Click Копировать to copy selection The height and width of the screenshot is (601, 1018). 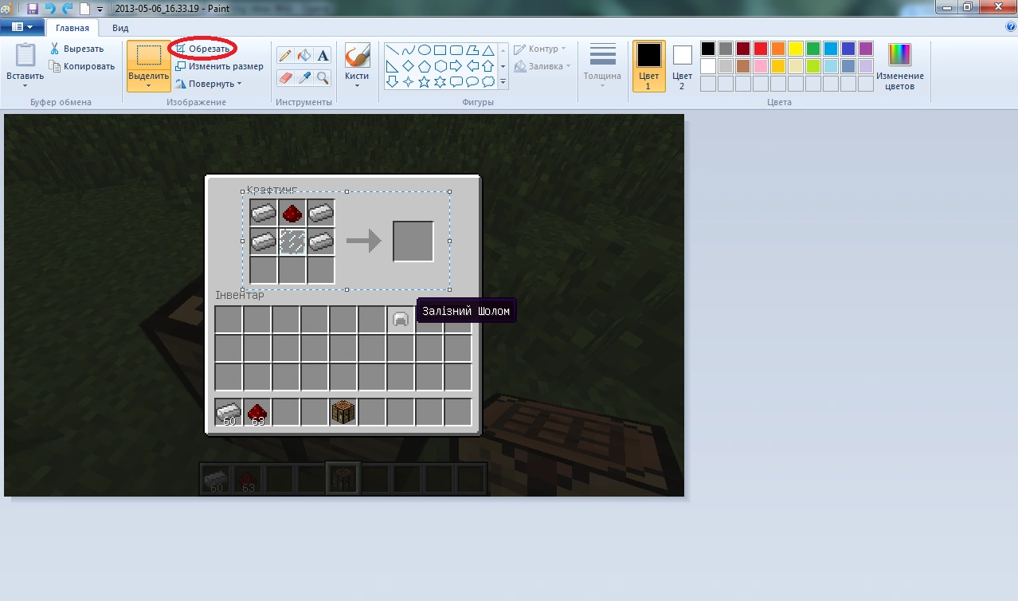point(82,66)
